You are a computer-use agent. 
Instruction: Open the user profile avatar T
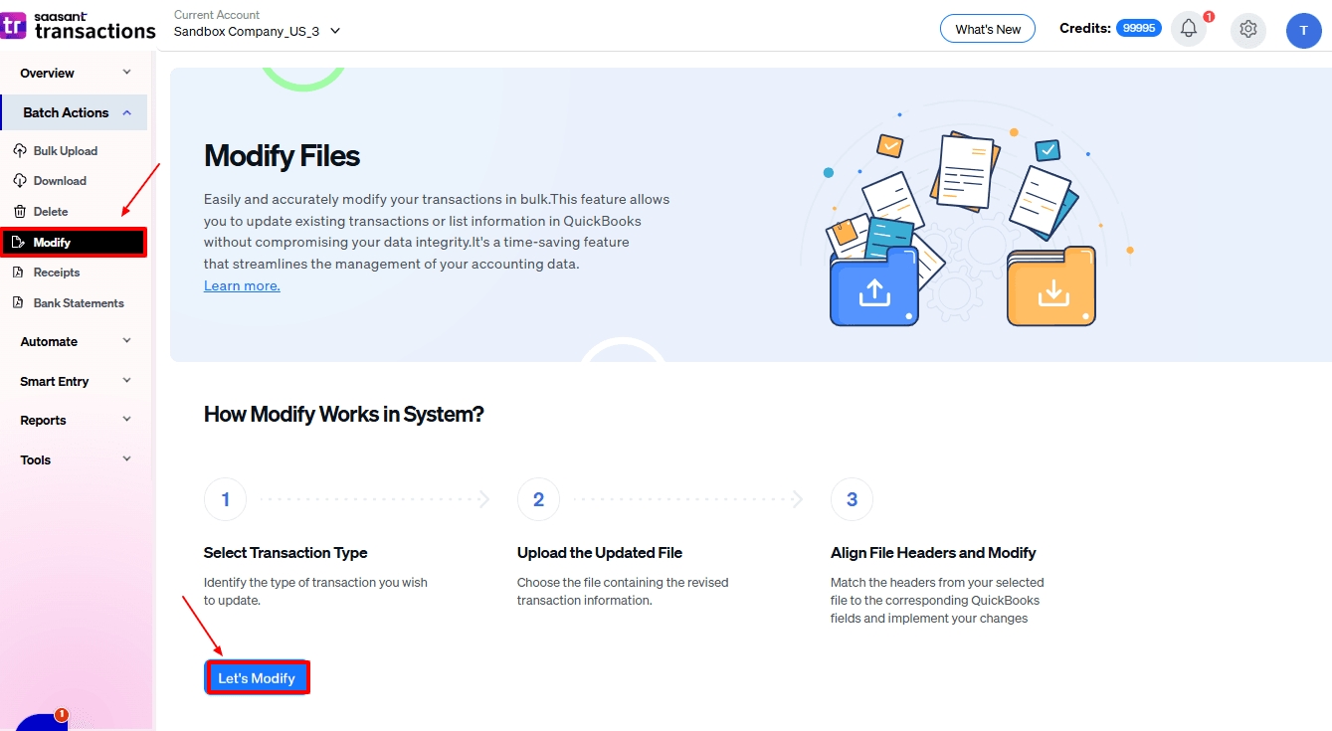(x=1302, y=30)
